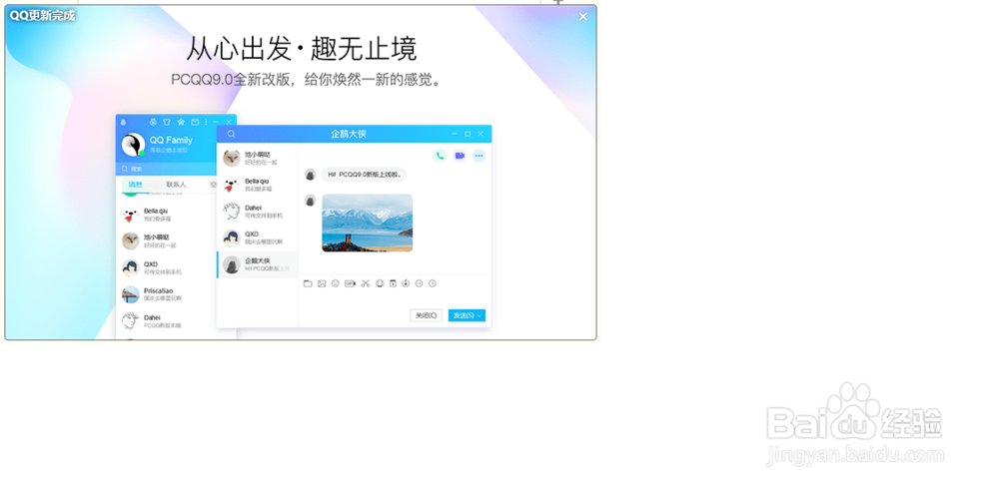Click the window shake icon in chat toolbar
Screen dimensions: 999x489
point(380,283)
